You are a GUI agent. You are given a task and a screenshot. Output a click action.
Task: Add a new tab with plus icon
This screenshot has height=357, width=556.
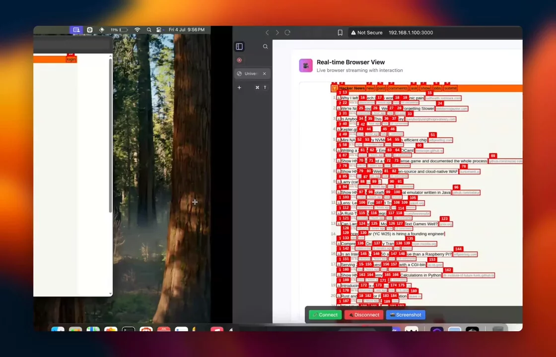coord(239,87)
